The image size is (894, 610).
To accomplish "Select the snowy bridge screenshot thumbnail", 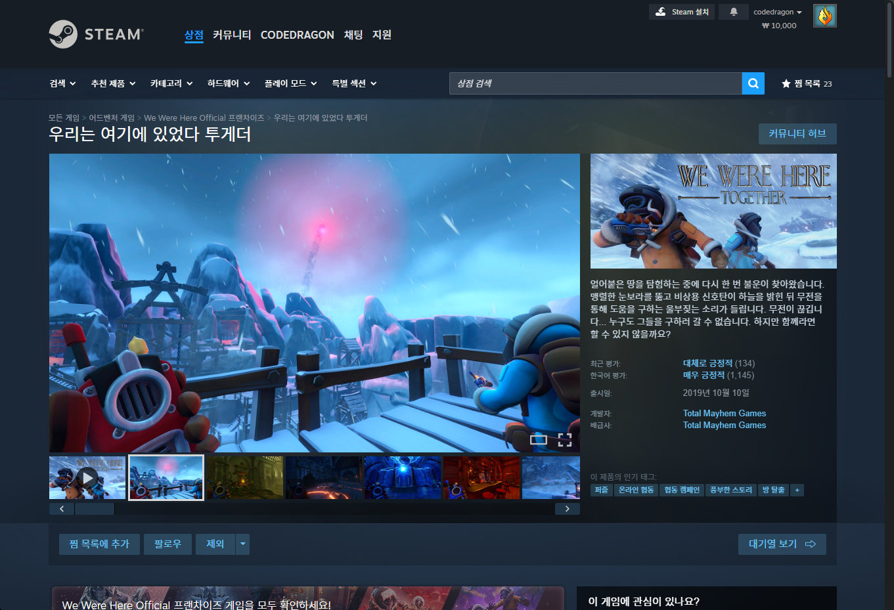I will pos(166,478).
